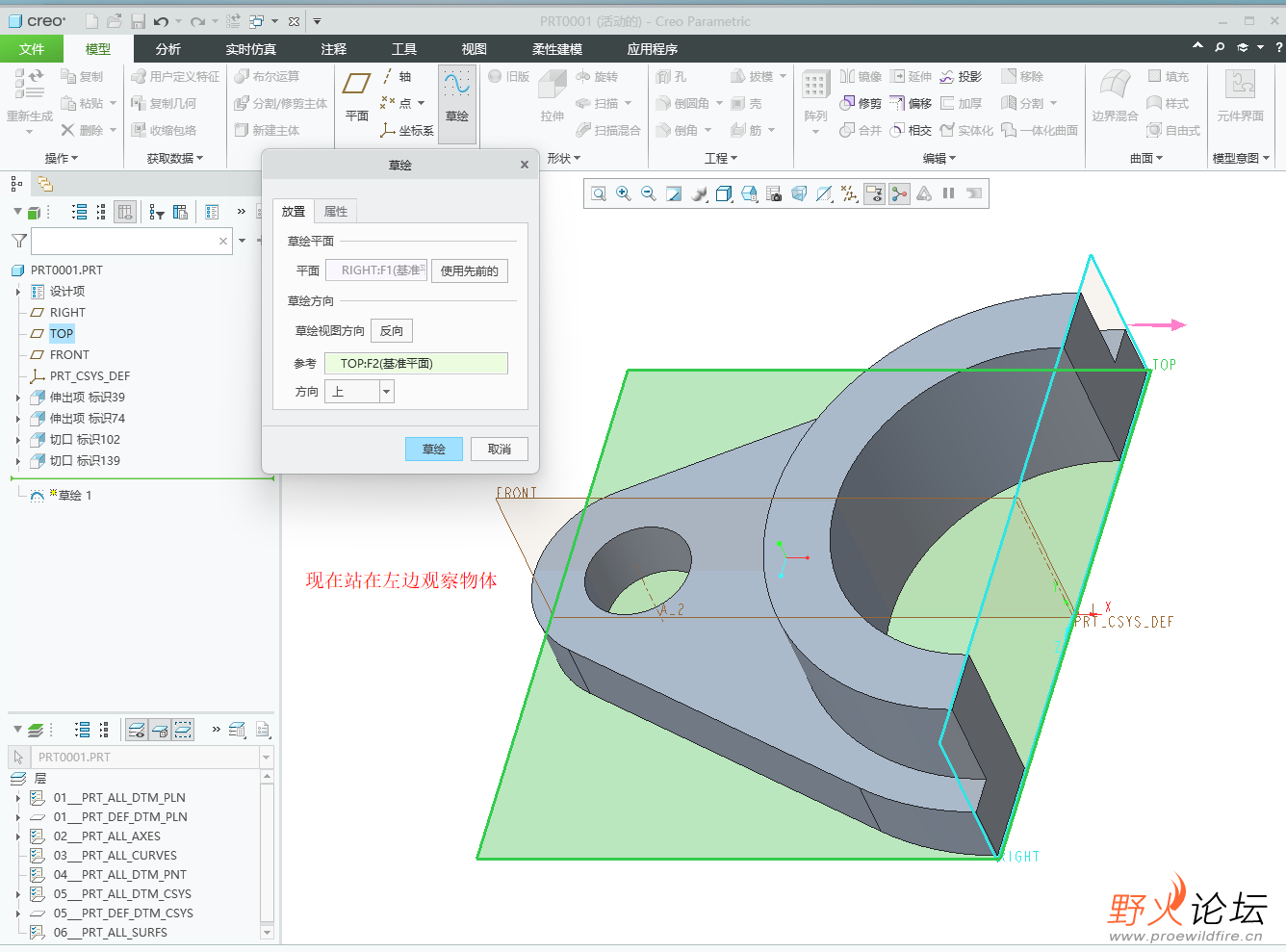The width and height of the screenshot is (1286, 952).
Task: Click the pause simulation icon in graphics toolbar
Action: pyautogui.click(x=949, y=193)
